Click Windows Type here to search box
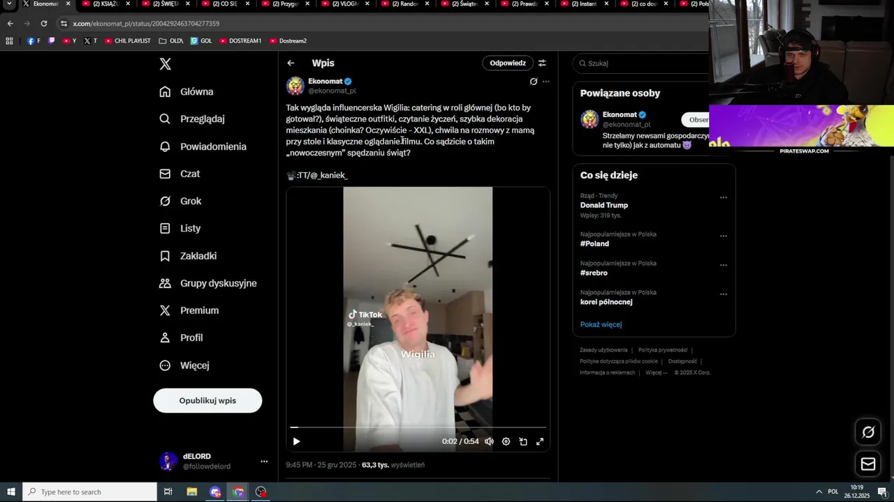 point(89,492)
